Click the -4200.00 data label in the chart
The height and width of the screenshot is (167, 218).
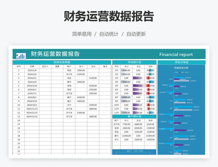click(161, 129)
